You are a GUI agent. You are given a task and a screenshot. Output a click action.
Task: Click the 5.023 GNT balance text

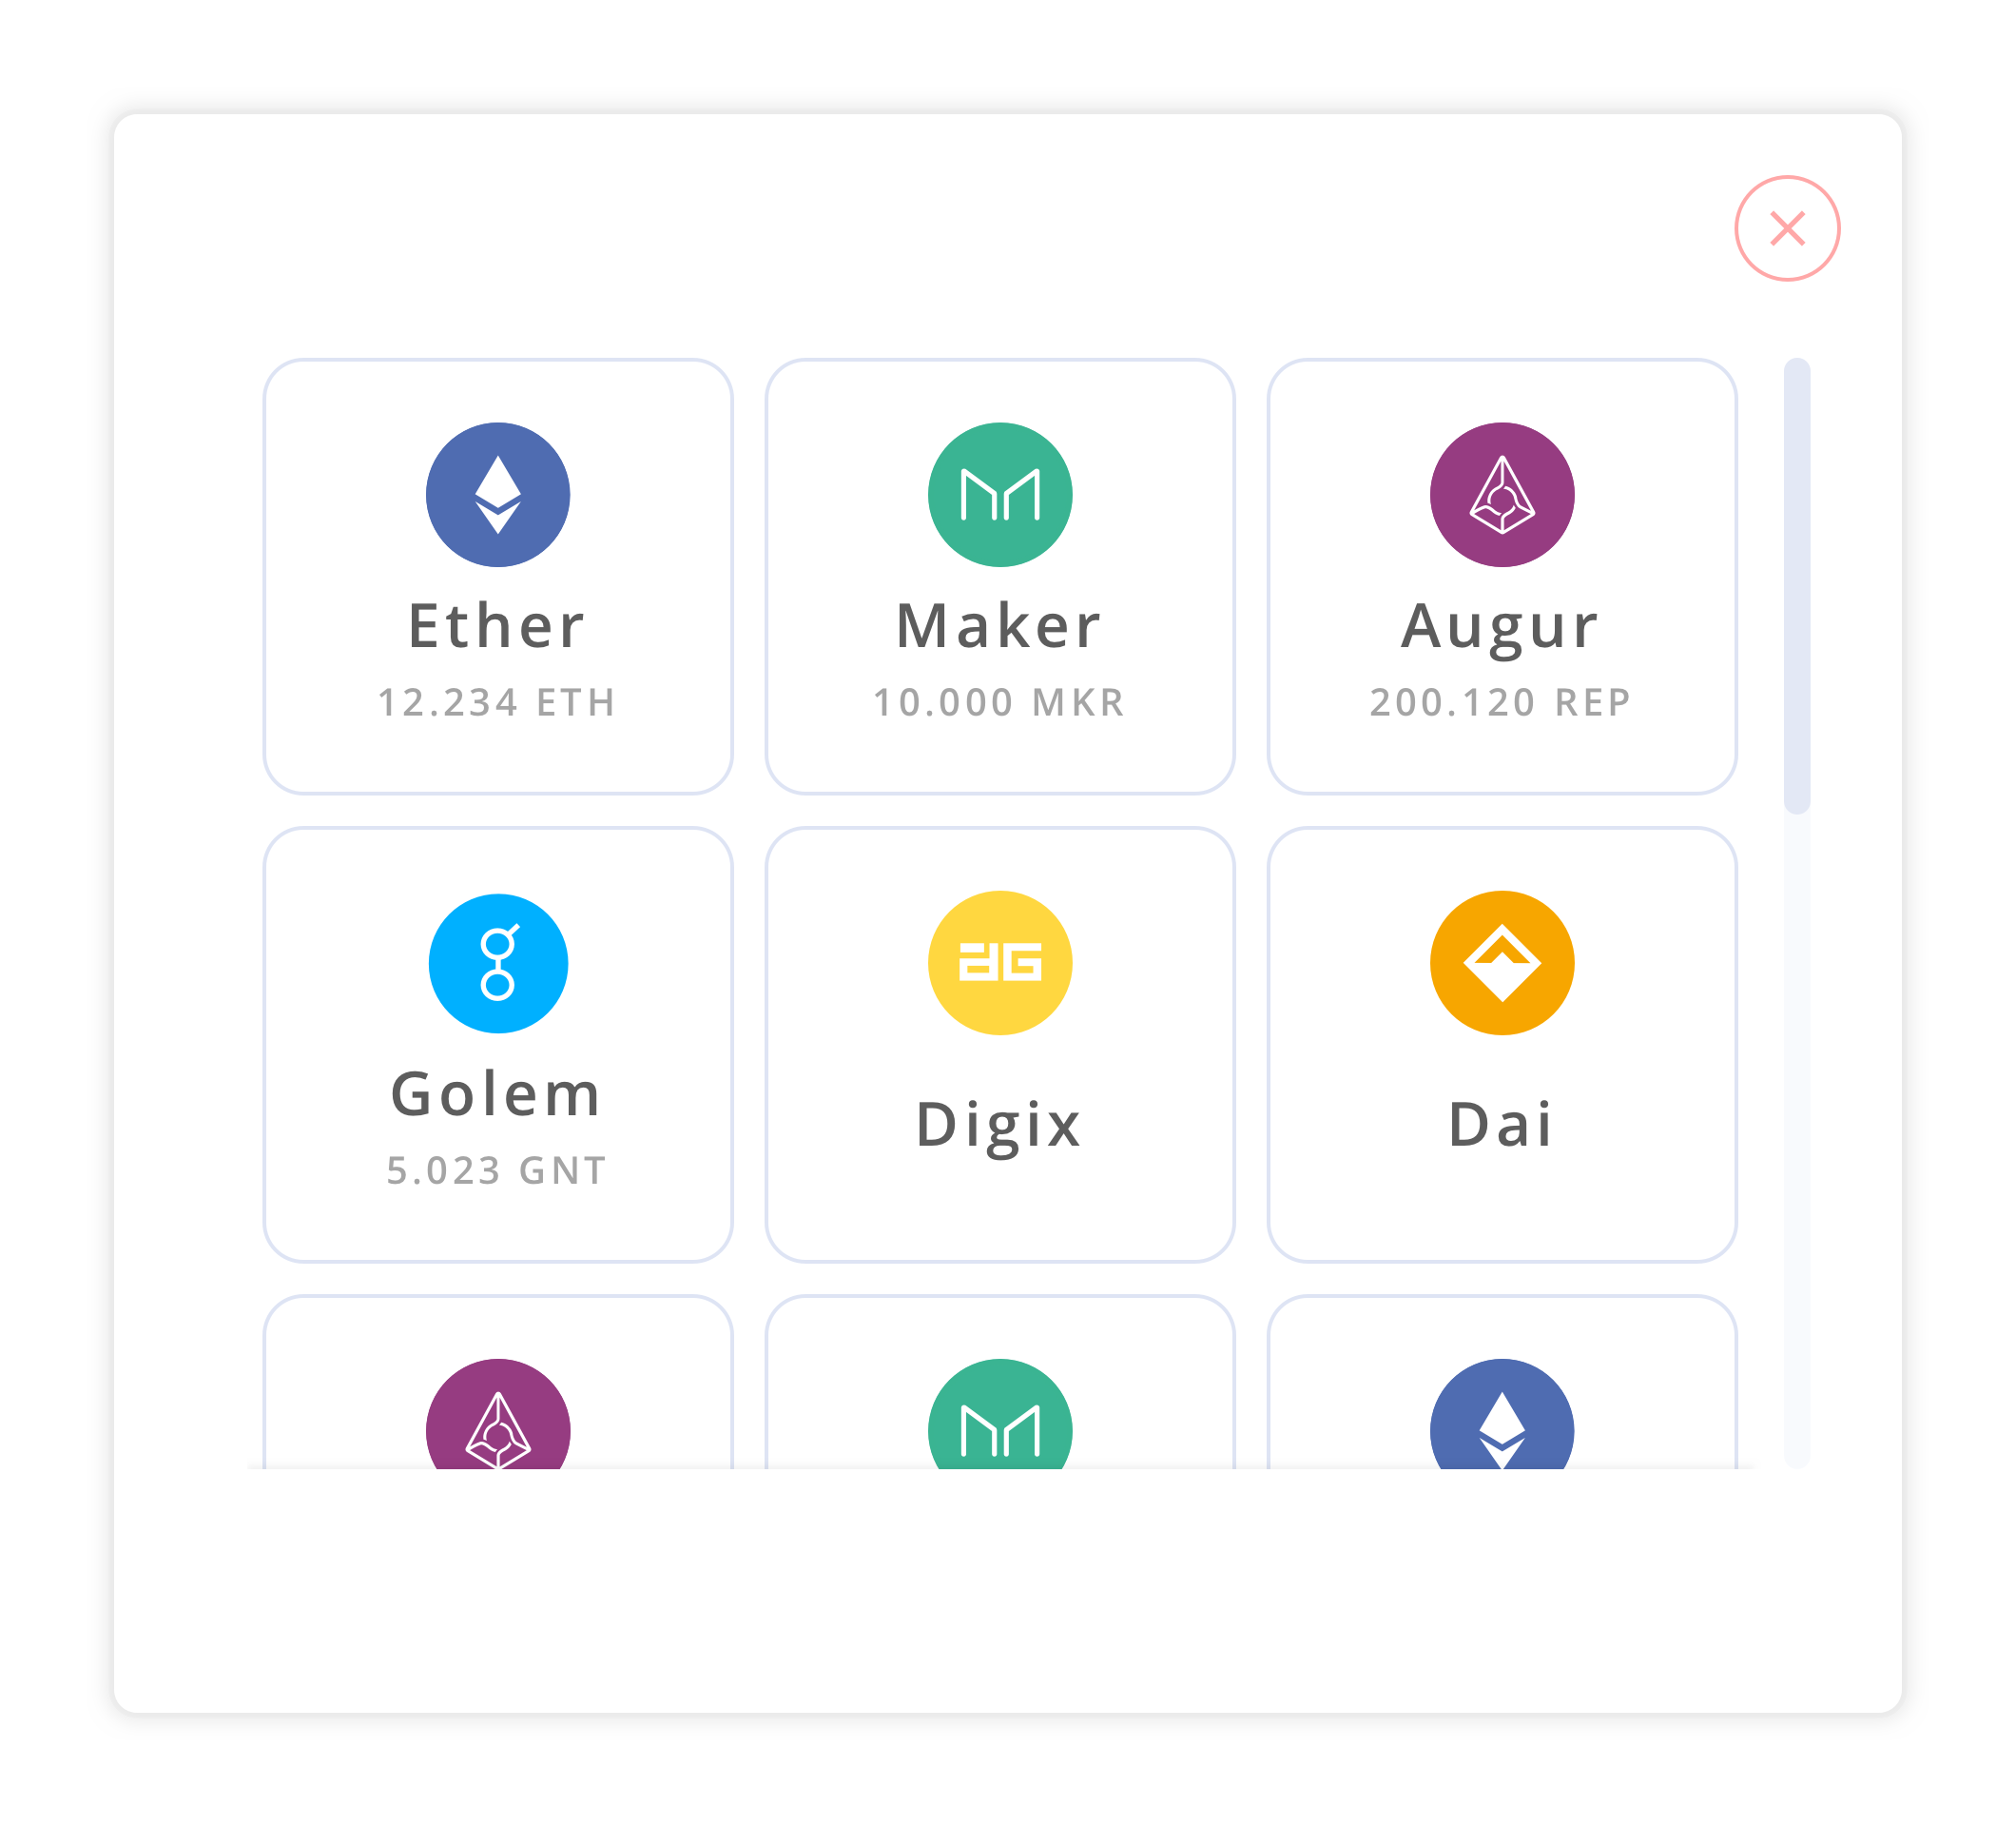(x=495, y=1169)
